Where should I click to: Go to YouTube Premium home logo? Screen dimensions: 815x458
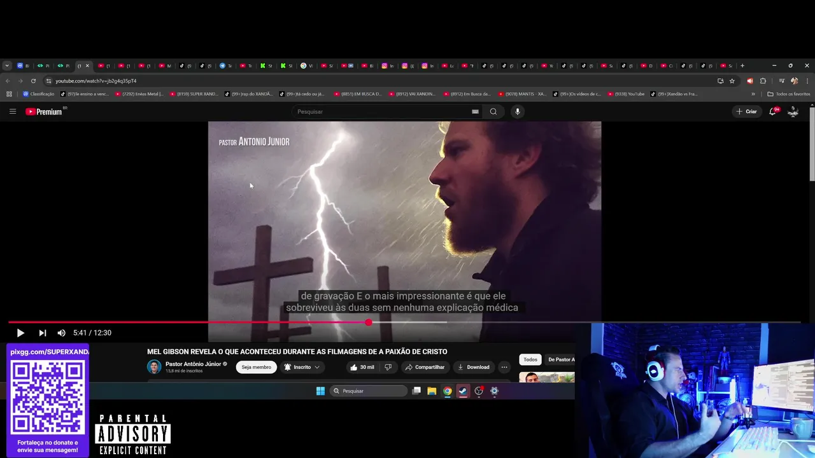(44, 111)
